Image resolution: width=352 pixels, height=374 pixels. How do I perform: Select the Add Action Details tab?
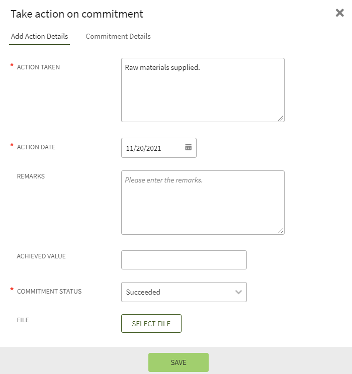[x=40, y=36]
